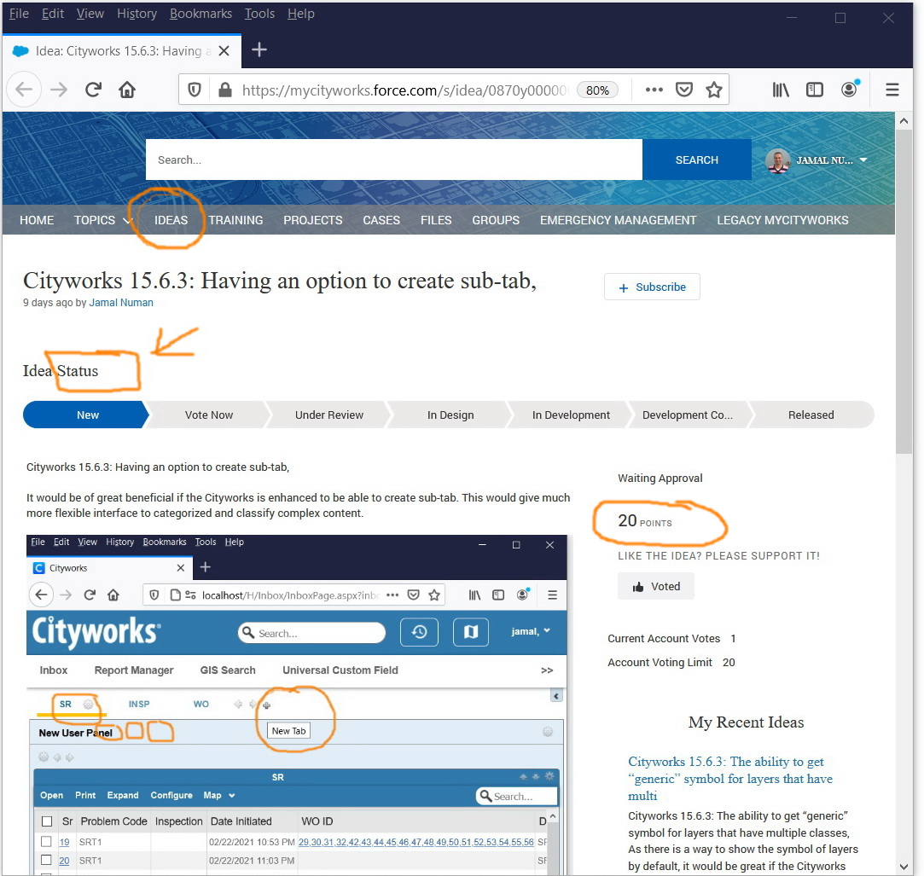The width and height of the screenshot is (924, 876).
Task: Check the checkbox for SR row 19
Action: (x=47, y=840)
